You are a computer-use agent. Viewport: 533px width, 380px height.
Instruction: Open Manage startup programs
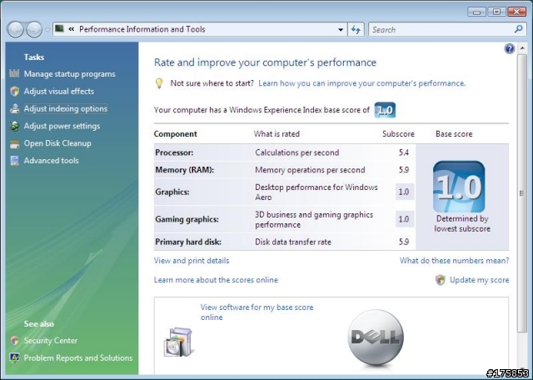pos(69,74)
